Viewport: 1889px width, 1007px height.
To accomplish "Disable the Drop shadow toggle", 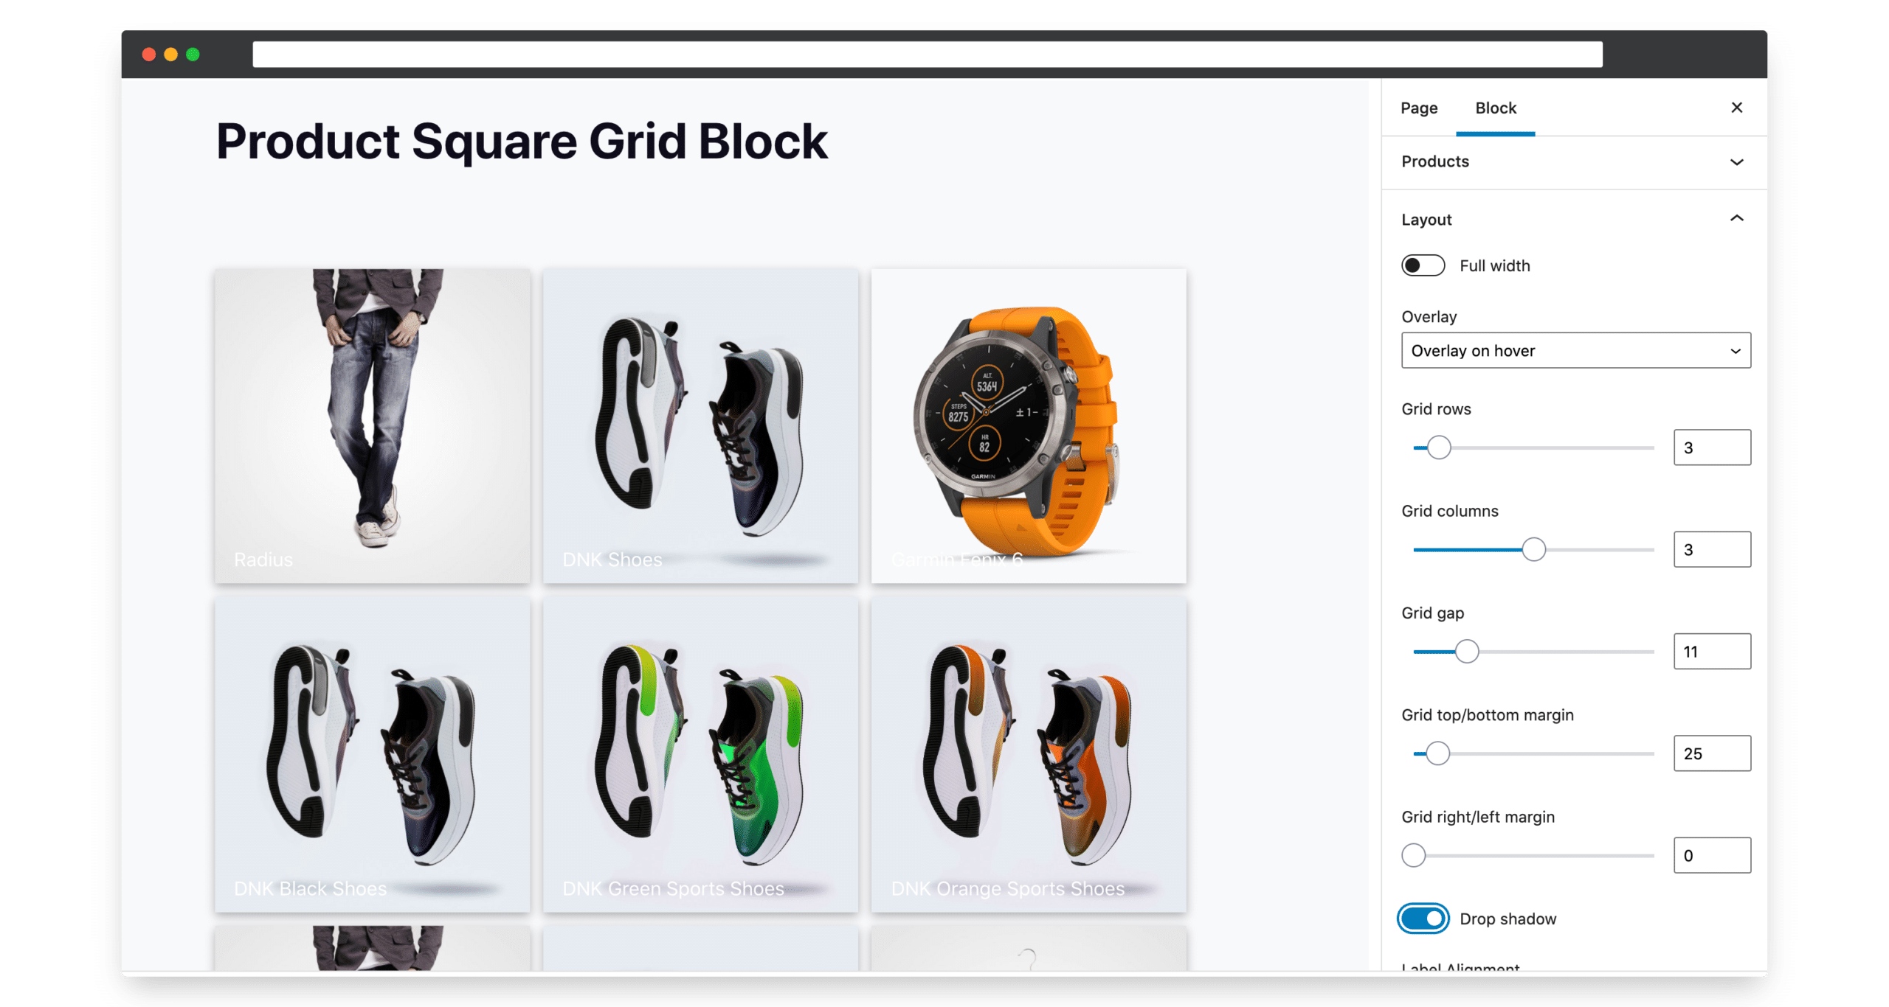I will coord(1422,918).
